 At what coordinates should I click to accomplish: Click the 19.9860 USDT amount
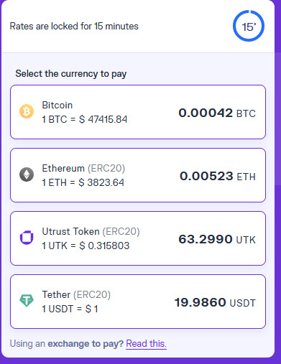215,302
